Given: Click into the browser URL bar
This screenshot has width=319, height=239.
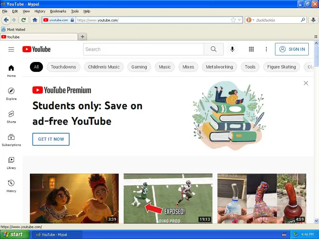Looking at the screenshot, I should click(154, 20).
